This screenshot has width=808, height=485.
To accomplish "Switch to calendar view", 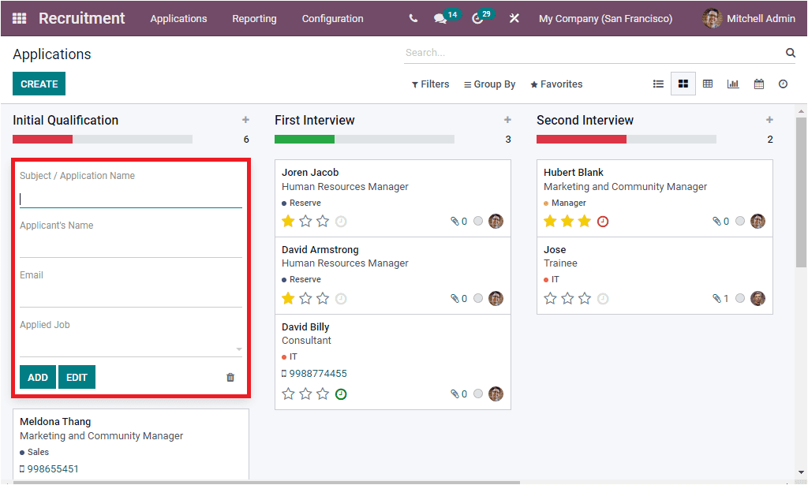I will (x=758, y=83).
